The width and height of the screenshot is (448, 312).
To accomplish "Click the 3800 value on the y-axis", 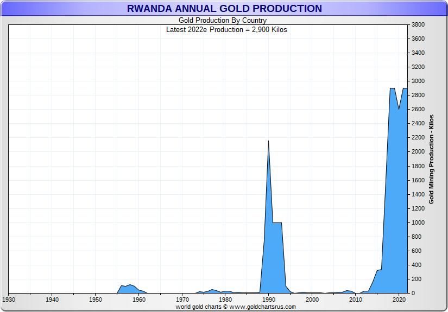I will [x=418, y=25].
